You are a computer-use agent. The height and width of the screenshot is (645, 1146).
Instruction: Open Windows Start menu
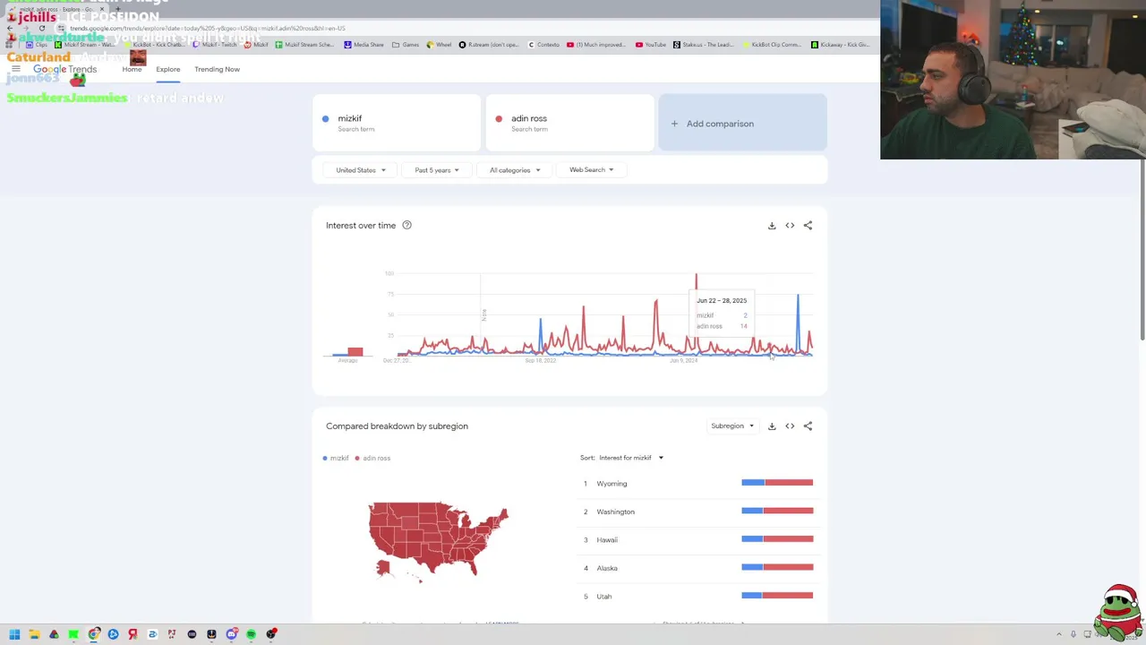[14, 634]
